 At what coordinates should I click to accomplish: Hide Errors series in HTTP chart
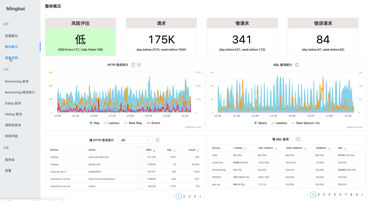(153, 123)
